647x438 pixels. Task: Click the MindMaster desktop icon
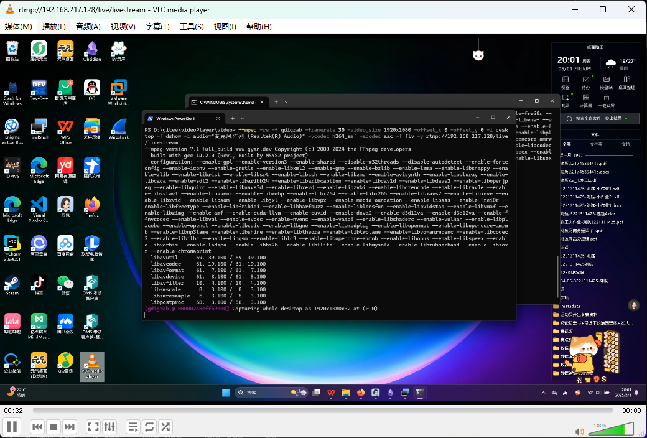click(39, 326)
